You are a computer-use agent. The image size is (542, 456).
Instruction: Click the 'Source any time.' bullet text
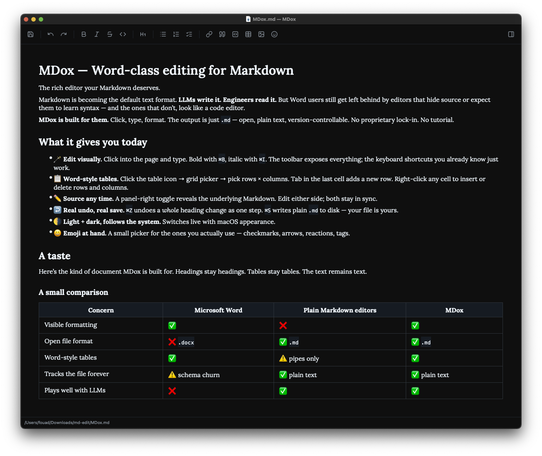[88, 199]
